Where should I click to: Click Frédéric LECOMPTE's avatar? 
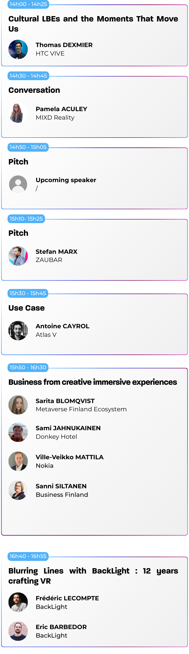click(18, 602)
